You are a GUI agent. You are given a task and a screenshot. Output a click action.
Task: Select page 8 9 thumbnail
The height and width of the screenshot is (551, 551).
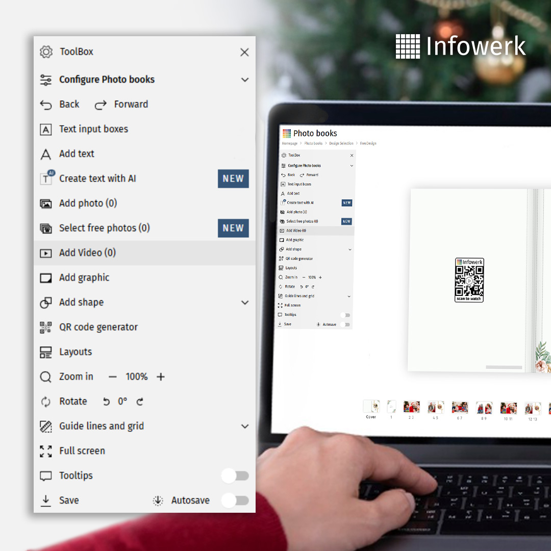click(x=484, y=408)
